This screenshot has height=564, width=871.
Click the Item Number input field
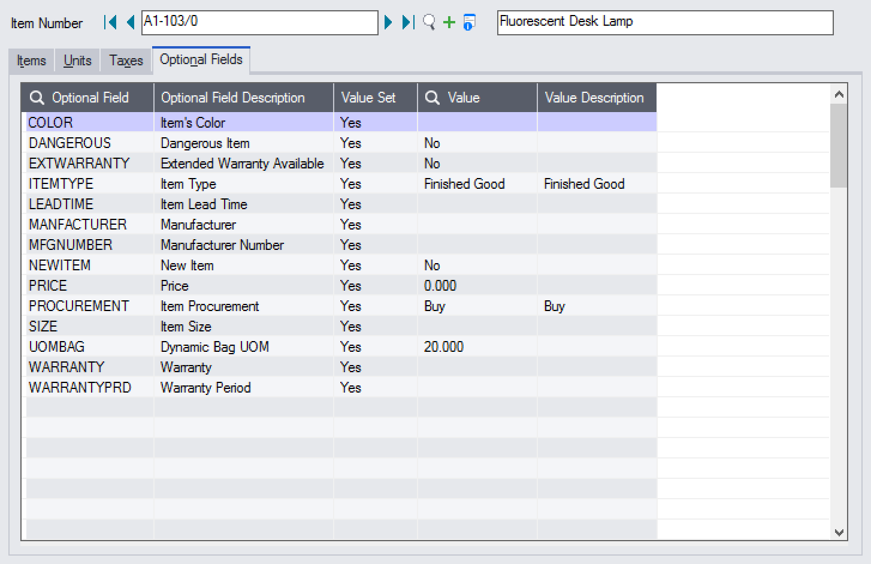[260, 23]
